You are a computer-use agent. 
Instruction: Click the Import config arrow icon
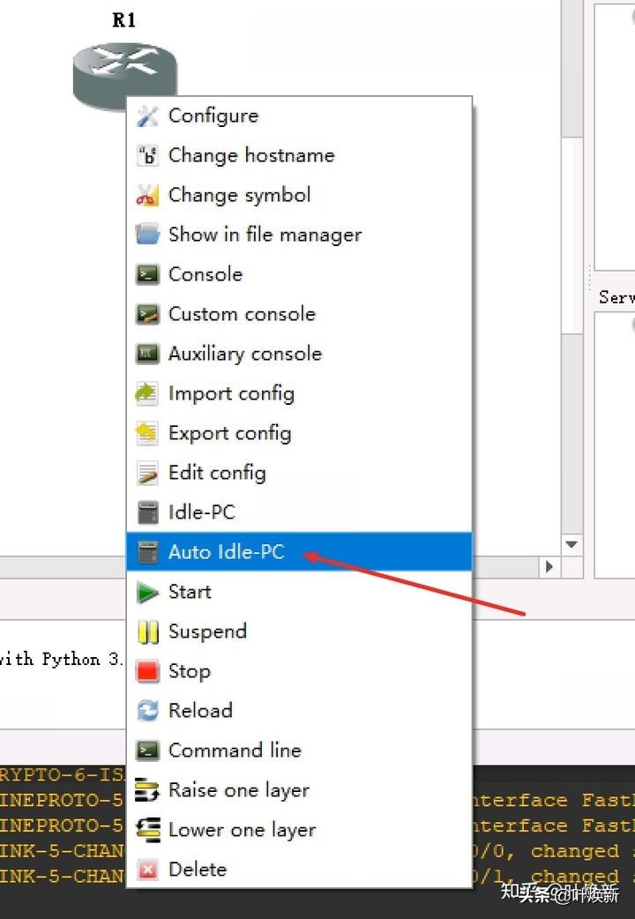(146, 393)
